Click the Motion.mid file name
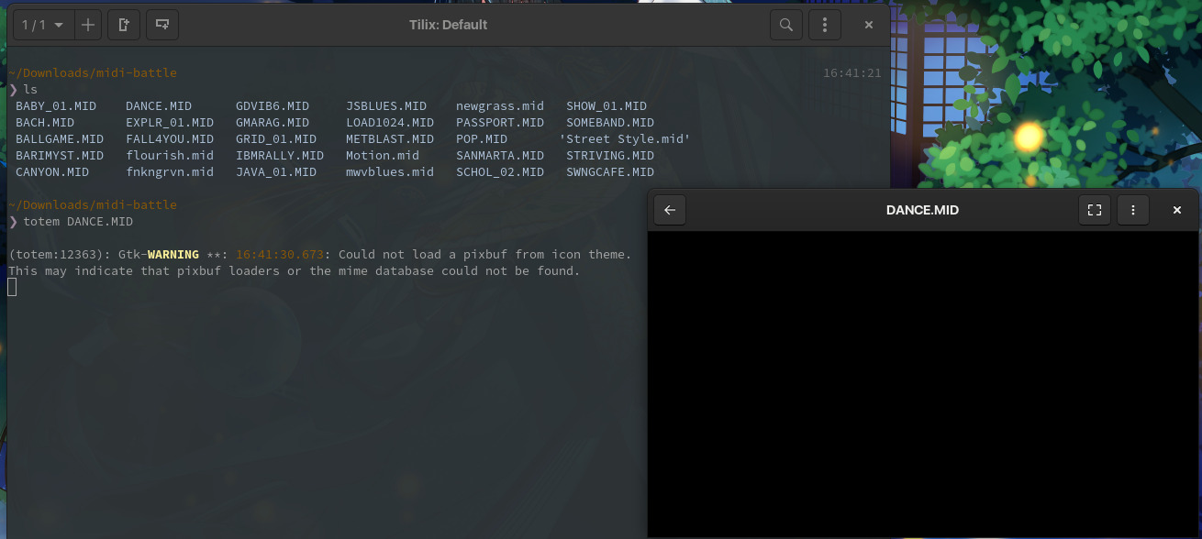Image resolution: width=1202 pixels, height=539 pixels. point(383,156)
